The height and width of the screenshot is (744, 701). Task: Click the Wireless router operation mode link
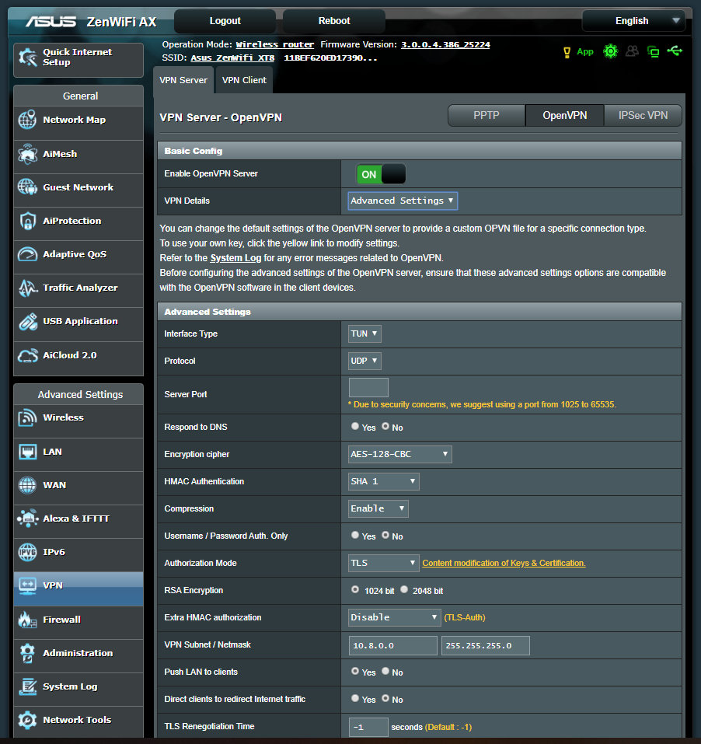[x=275, y=44]
